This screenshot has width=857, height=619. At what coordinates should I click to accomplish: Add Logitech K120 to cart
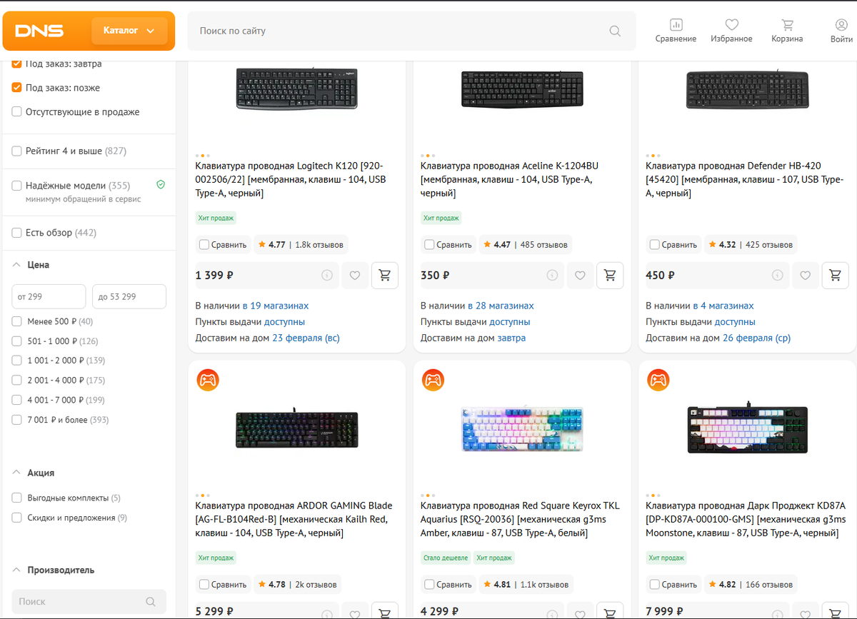385,275
